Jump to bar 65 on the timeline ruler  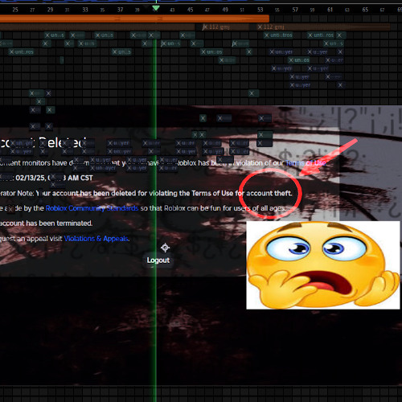(365, 10)
